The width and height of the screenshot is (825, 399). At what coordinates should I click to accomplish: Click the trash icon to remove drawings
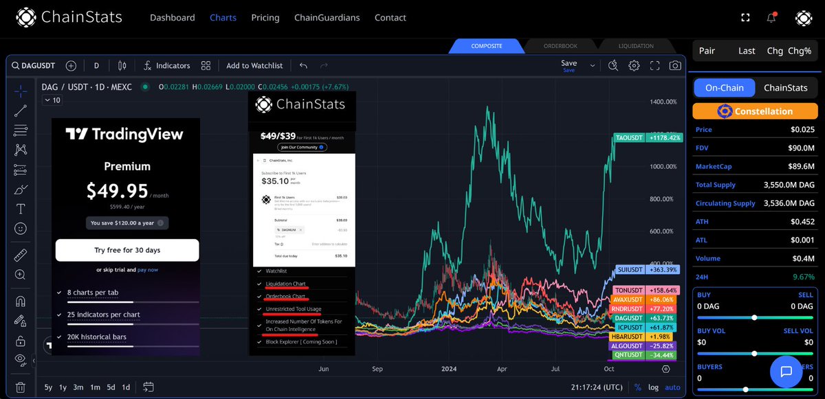[21, 387]
